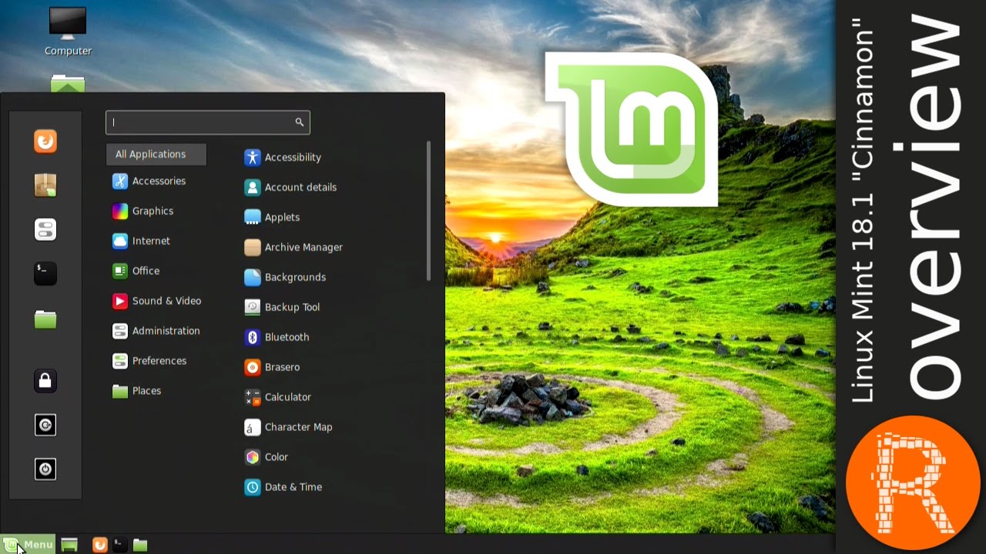
Task: Shut down using the power icon
Action: 45,469
